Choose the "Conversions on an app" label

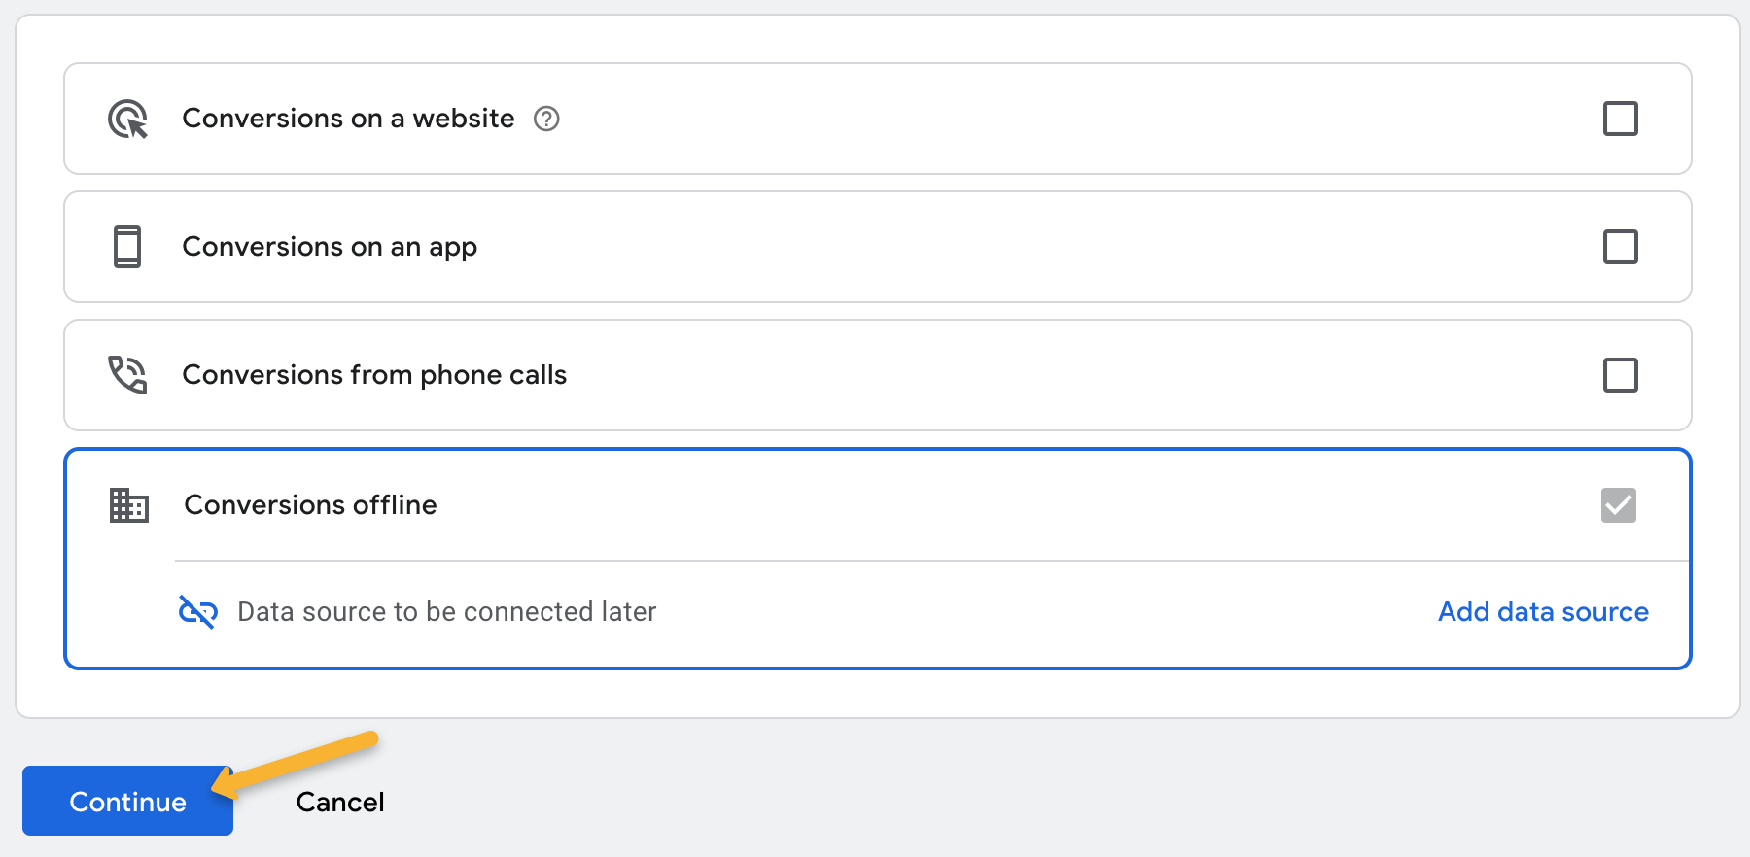point(330,247)
